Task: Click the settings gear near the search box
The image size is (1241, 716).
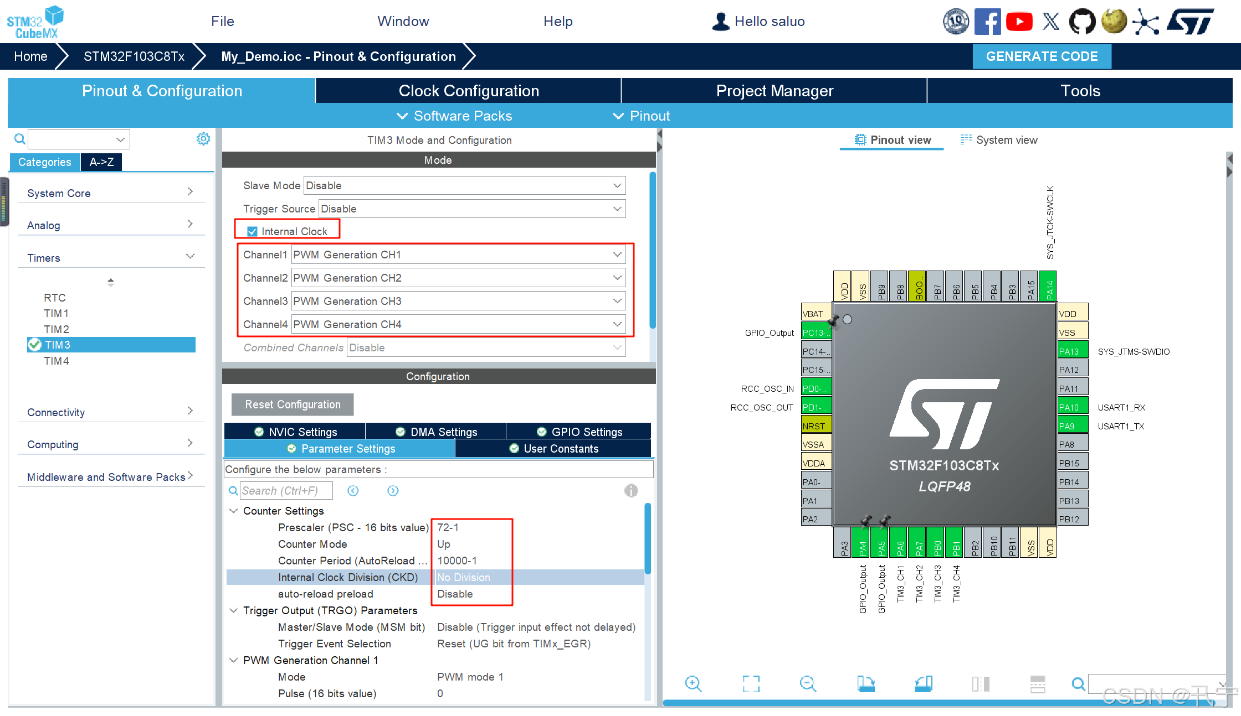Action: (x=203, y=139)
